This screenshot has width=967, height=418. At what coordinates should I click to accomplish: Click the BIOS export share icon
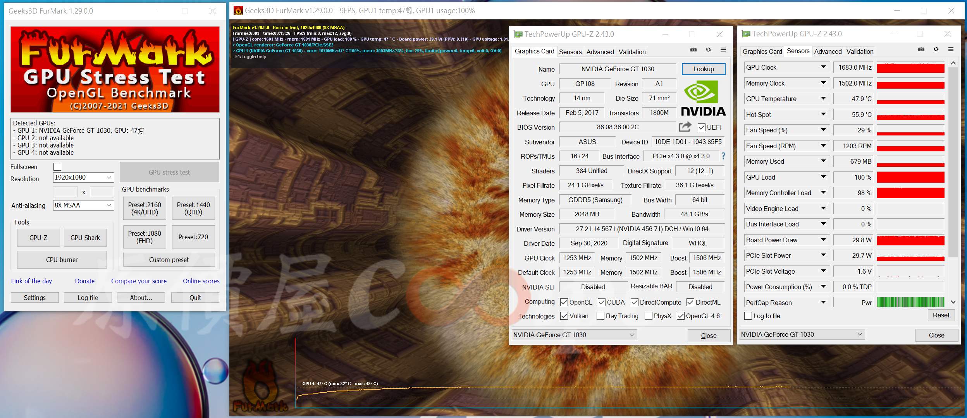pos(685,127)
